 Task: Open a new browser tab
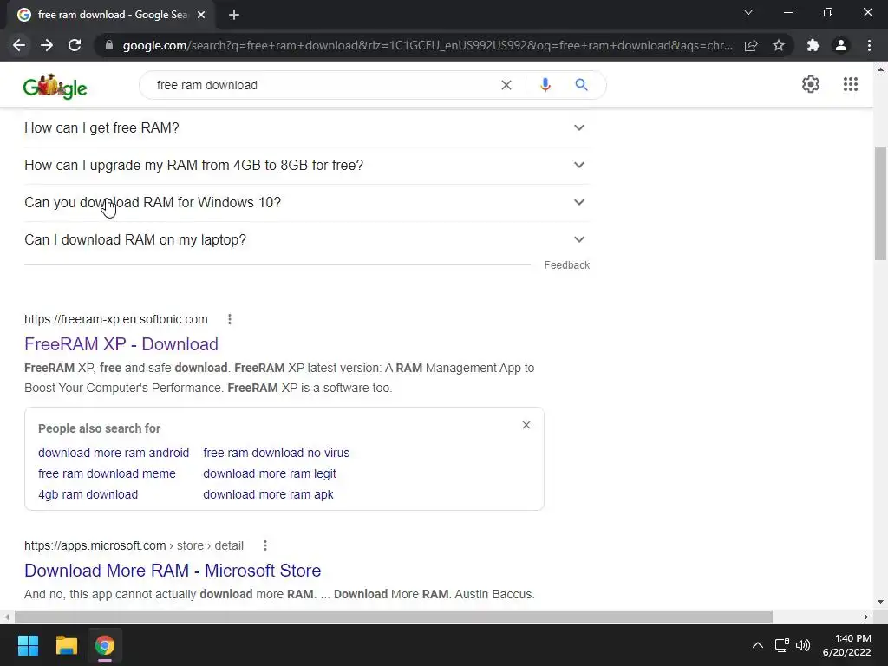click(234, 15)
